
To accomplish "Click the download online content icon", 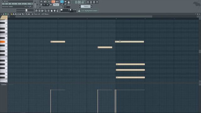I will [79, 11].
